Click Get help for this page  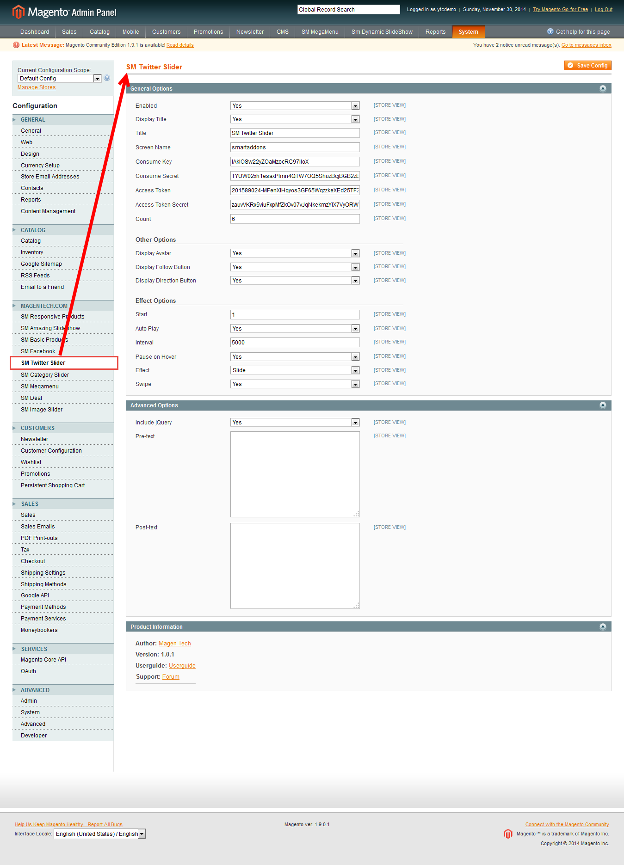pos(583,32)
